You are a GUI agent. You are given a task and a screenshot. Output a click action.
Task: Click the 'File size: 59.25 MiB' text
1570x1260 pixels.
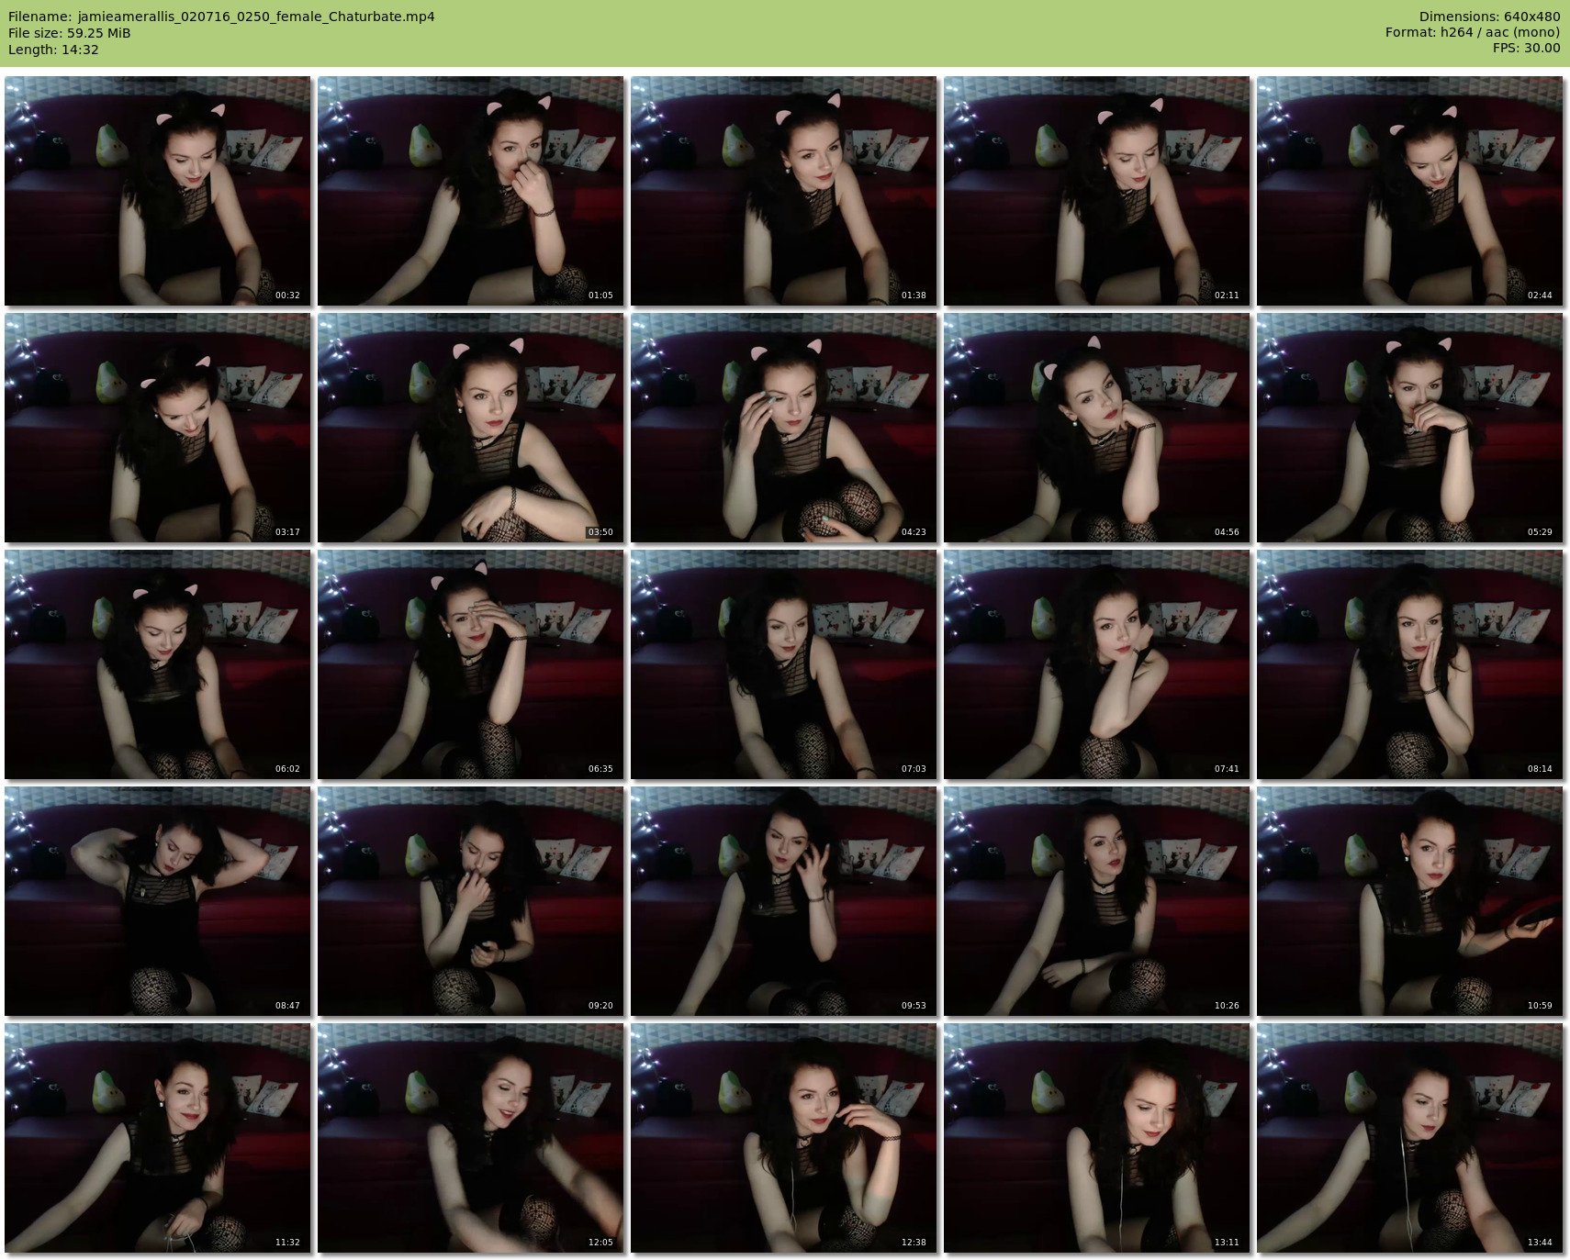click(69, 33)
